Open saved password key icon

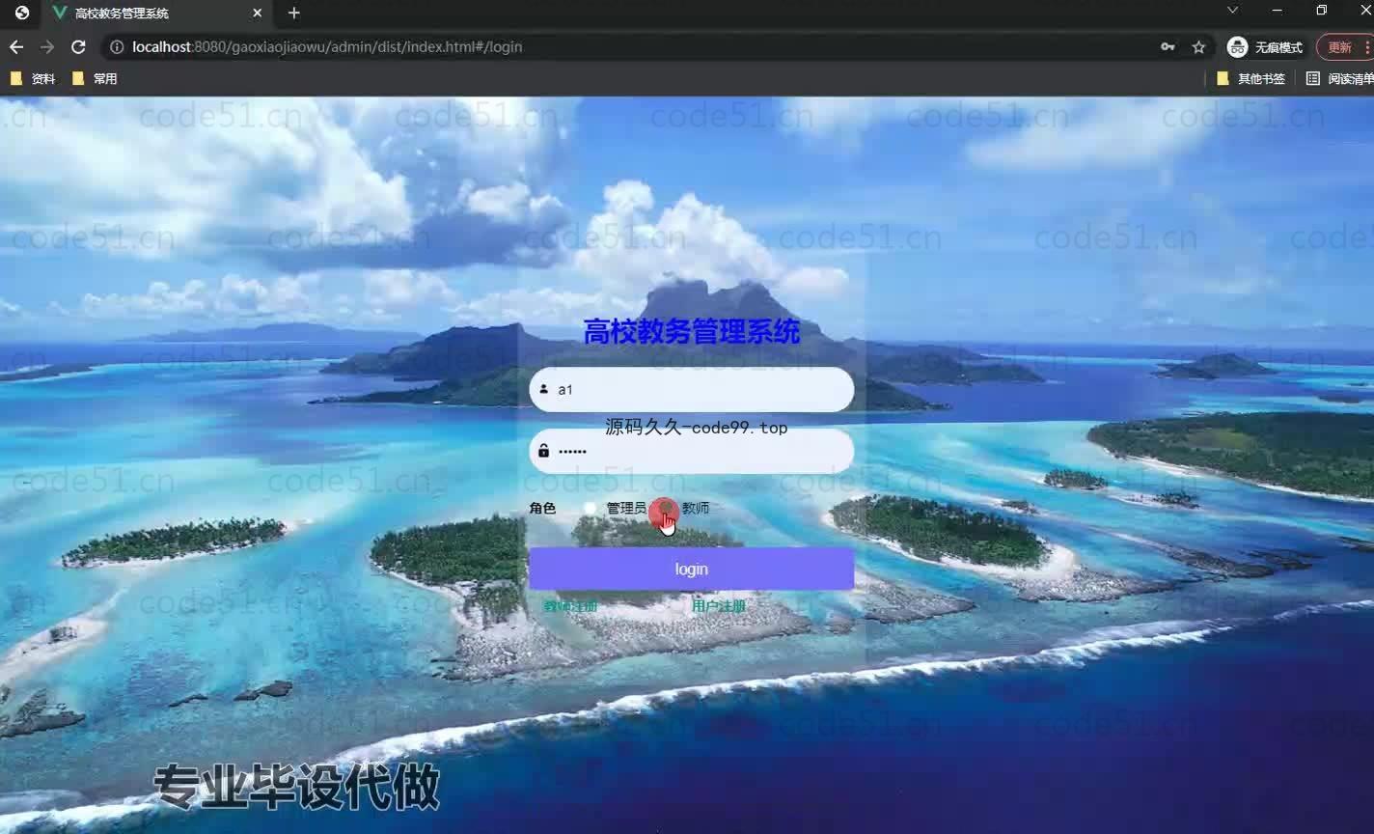point(1168,46)
